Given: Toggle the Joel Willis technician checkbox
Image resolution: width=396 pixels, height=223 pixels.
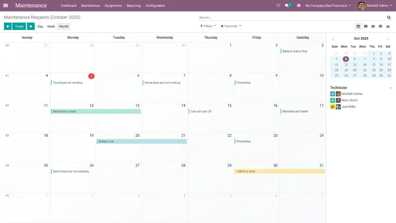Looking at the screenshot, I should tap(332, 107).
